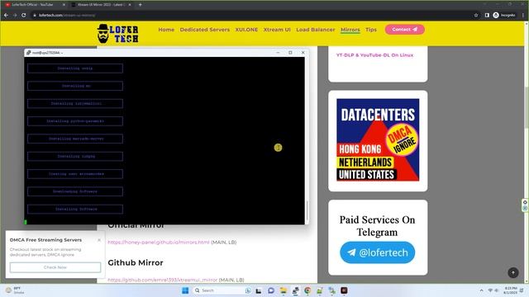Maximize the PuTTY terminal window
Screen dimensions: 529x297
click(290, 53)
